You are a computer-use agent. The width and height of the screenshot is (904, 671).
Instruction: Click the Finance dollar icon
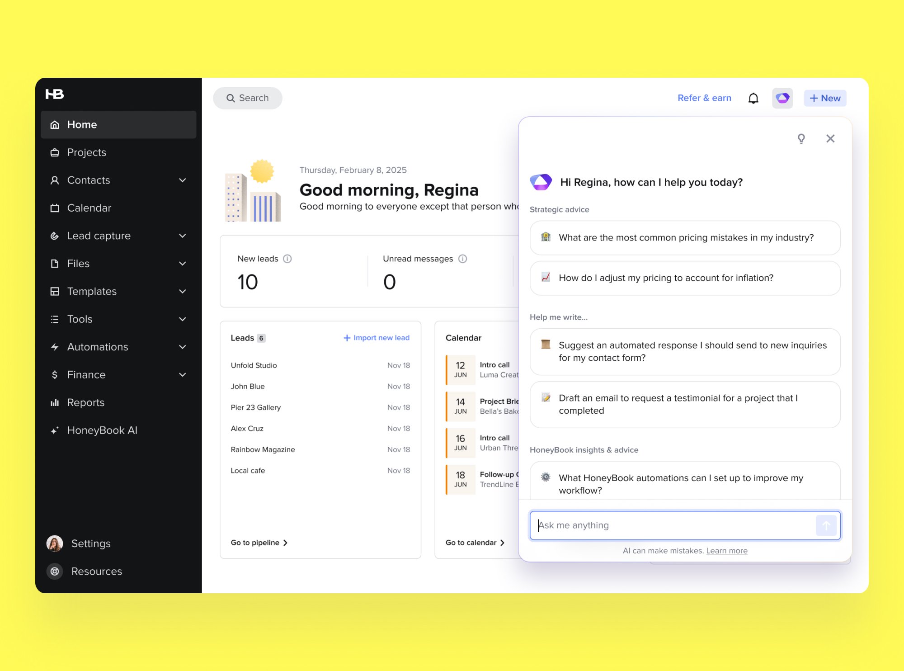[55, 375]
